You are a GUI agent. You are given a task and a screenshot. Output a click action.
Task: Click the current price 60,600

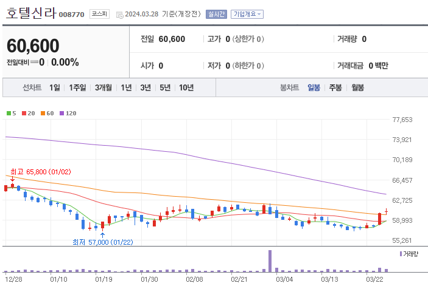(x=33, y=46)
